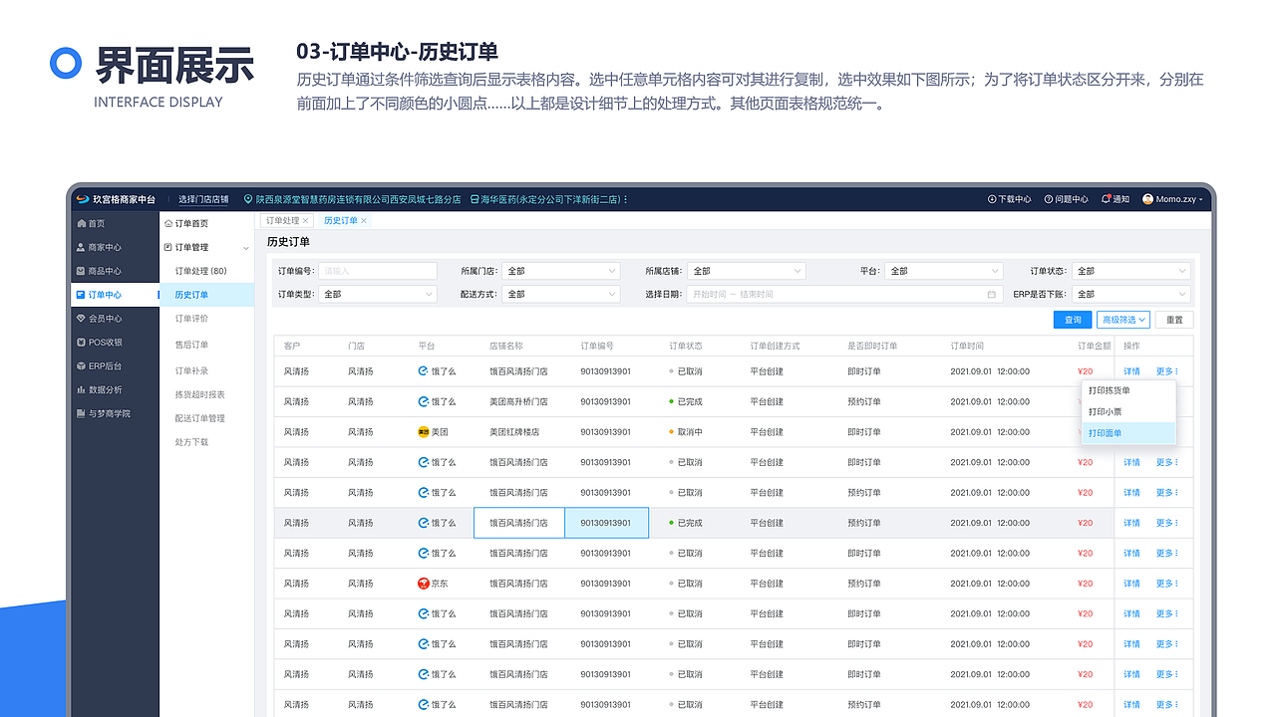
Task: Open 数据分析 via its bar chart icon
Action: 81,390
